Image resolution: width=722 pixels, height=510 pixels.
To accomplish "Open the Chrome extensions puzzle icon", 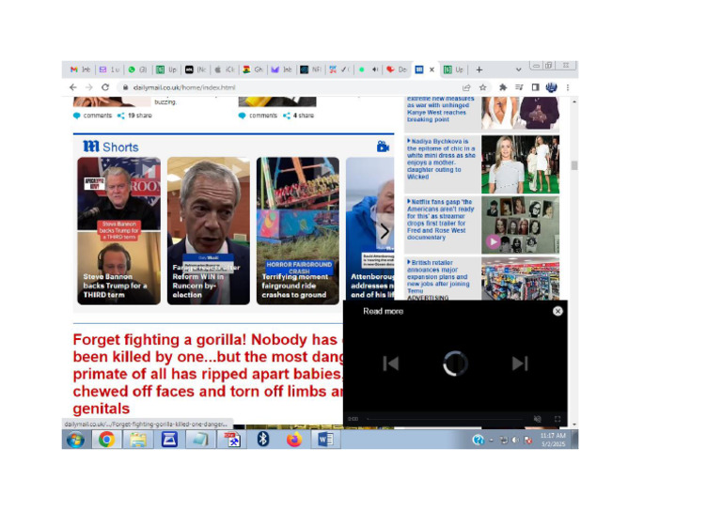I will (x=503, y=87).
